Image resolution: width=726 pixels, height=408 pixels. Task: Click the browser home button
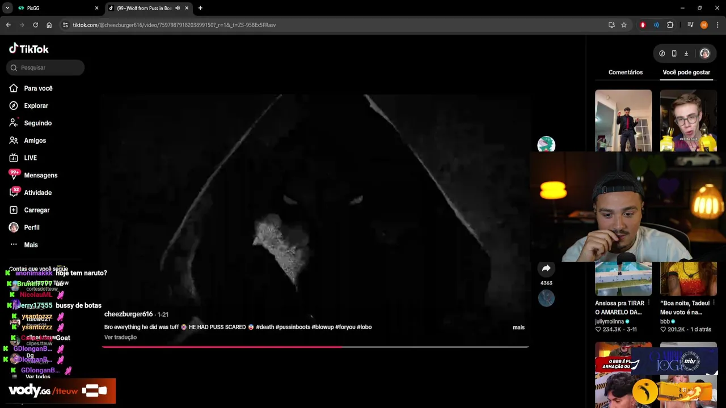point(49,25)
